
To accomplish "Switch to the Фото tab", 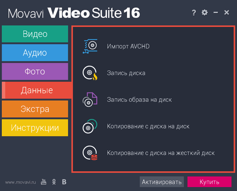I will (35, 72).
